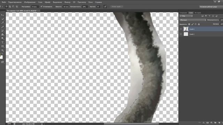Filter layers by pixel image icon

(x=202, y=16)
